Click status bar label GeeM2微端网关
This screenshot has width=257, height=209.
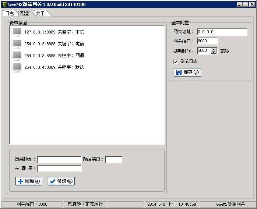(230, 204)
